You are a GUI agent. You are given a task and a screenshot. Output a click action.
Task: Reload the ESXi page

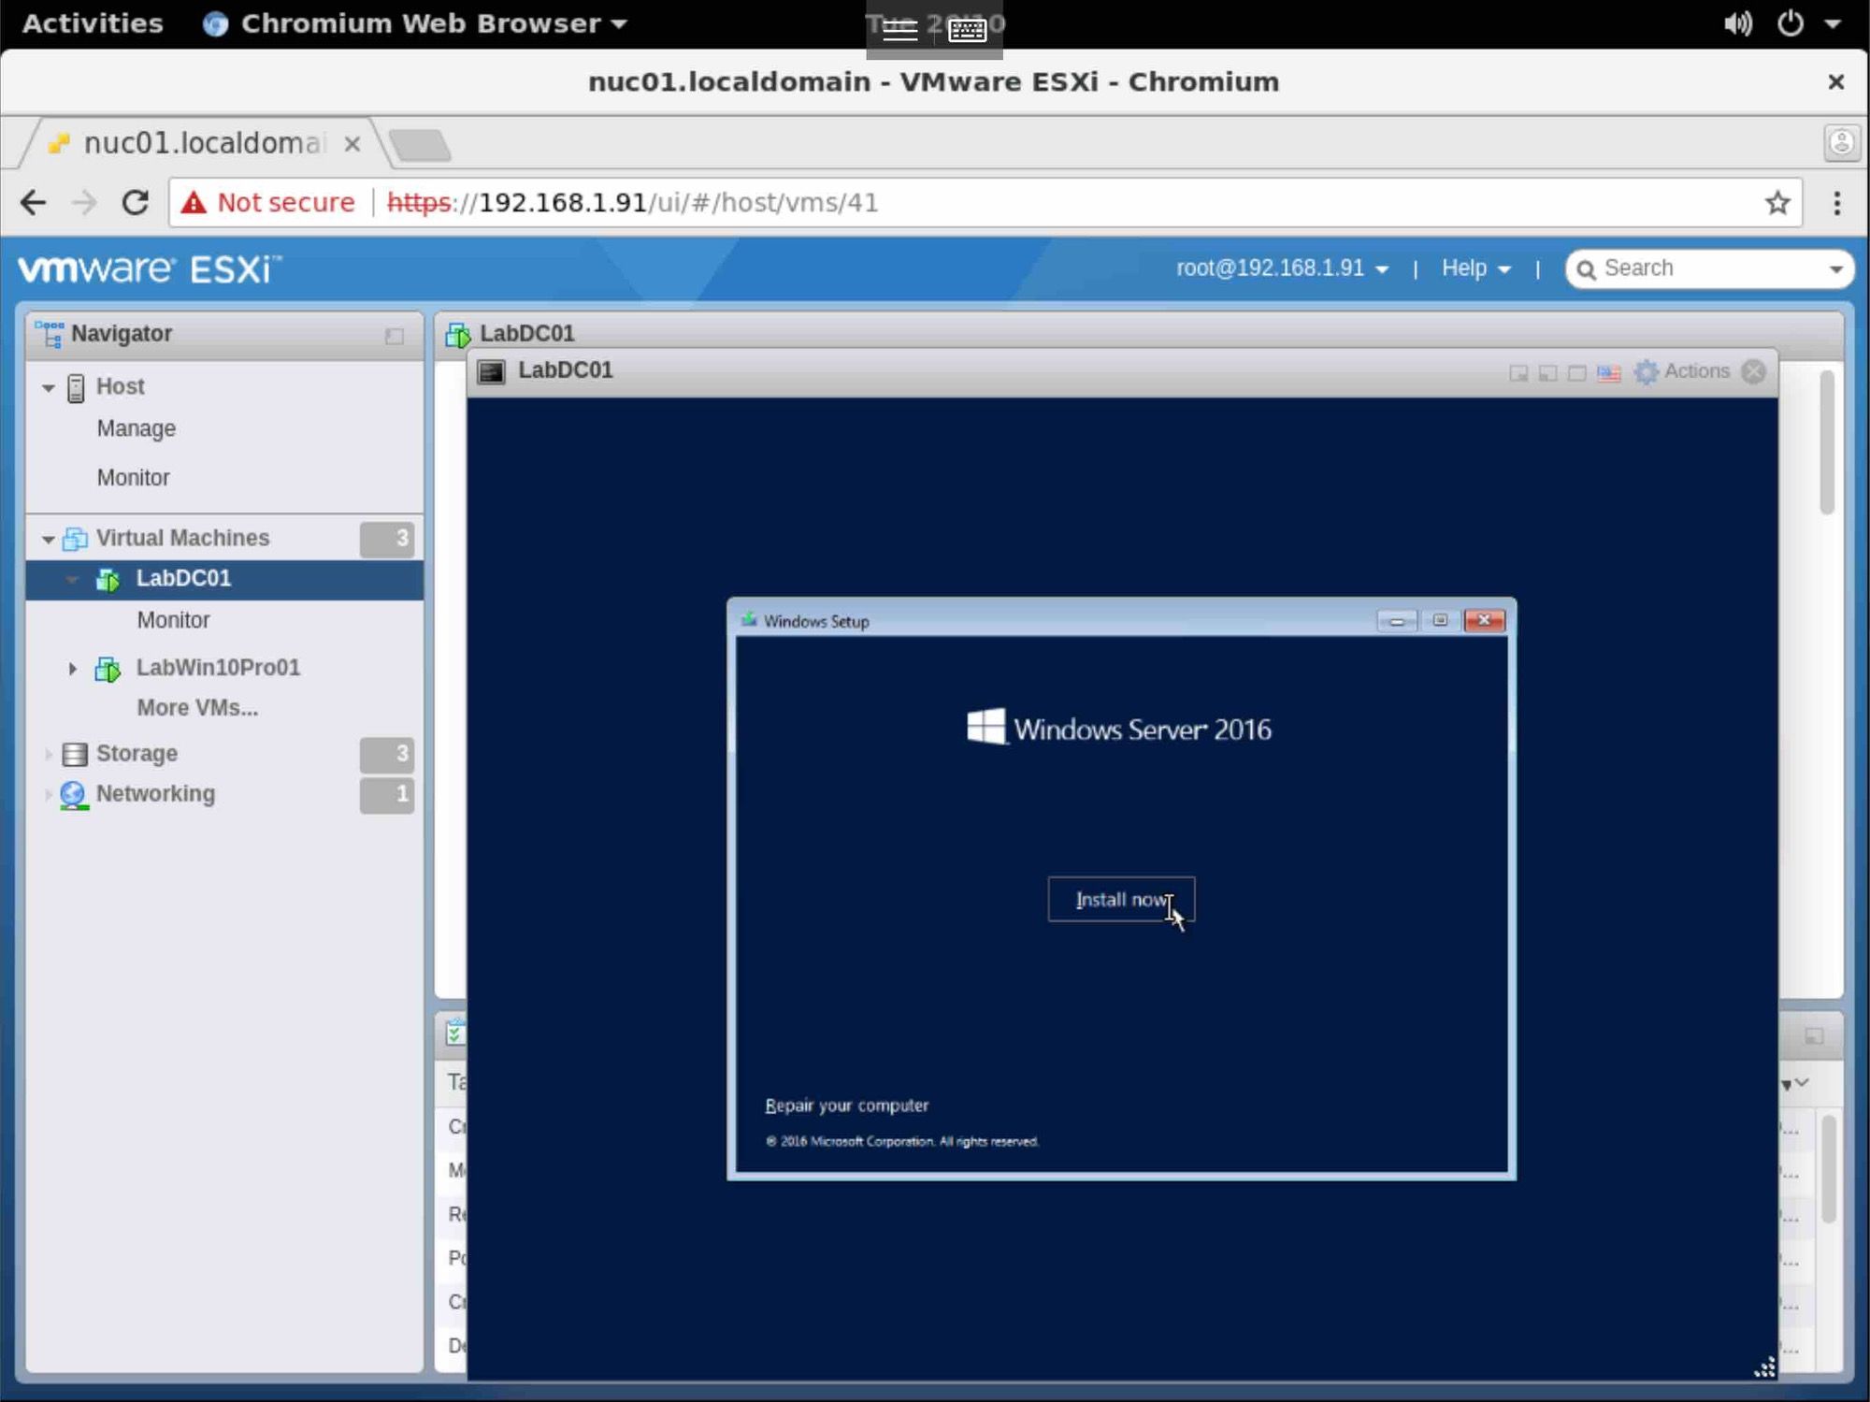(136, 202)
